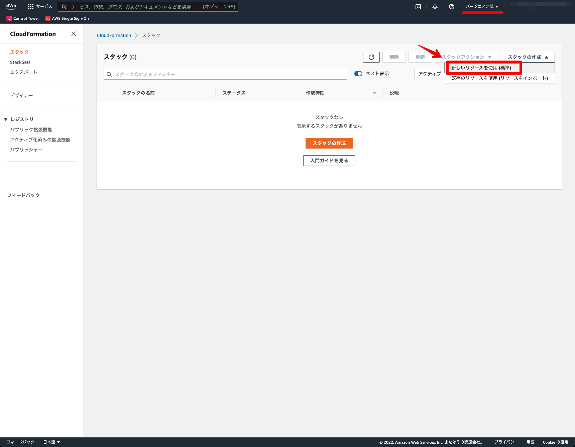Open デザイナー in the sidebar
This screenshot has height=447, width=575.
click(21, 96)
